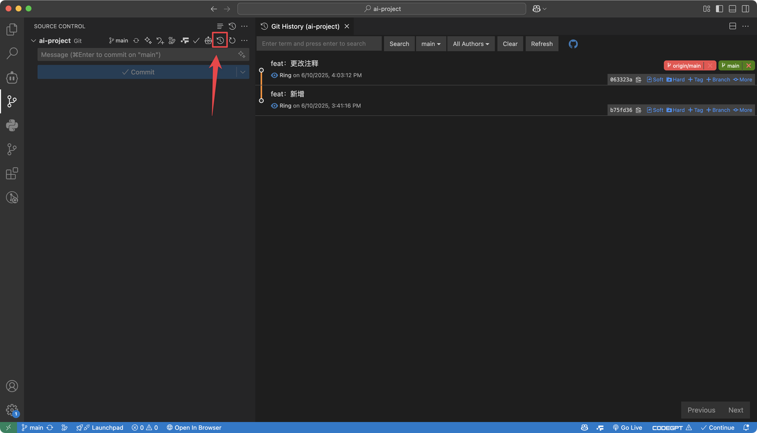Click the checkmark commit icon in ai-project row

[x=196, y=41]
